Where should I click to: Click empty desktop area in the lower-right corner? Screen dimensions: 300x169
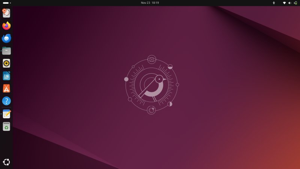tap(270, 150)
